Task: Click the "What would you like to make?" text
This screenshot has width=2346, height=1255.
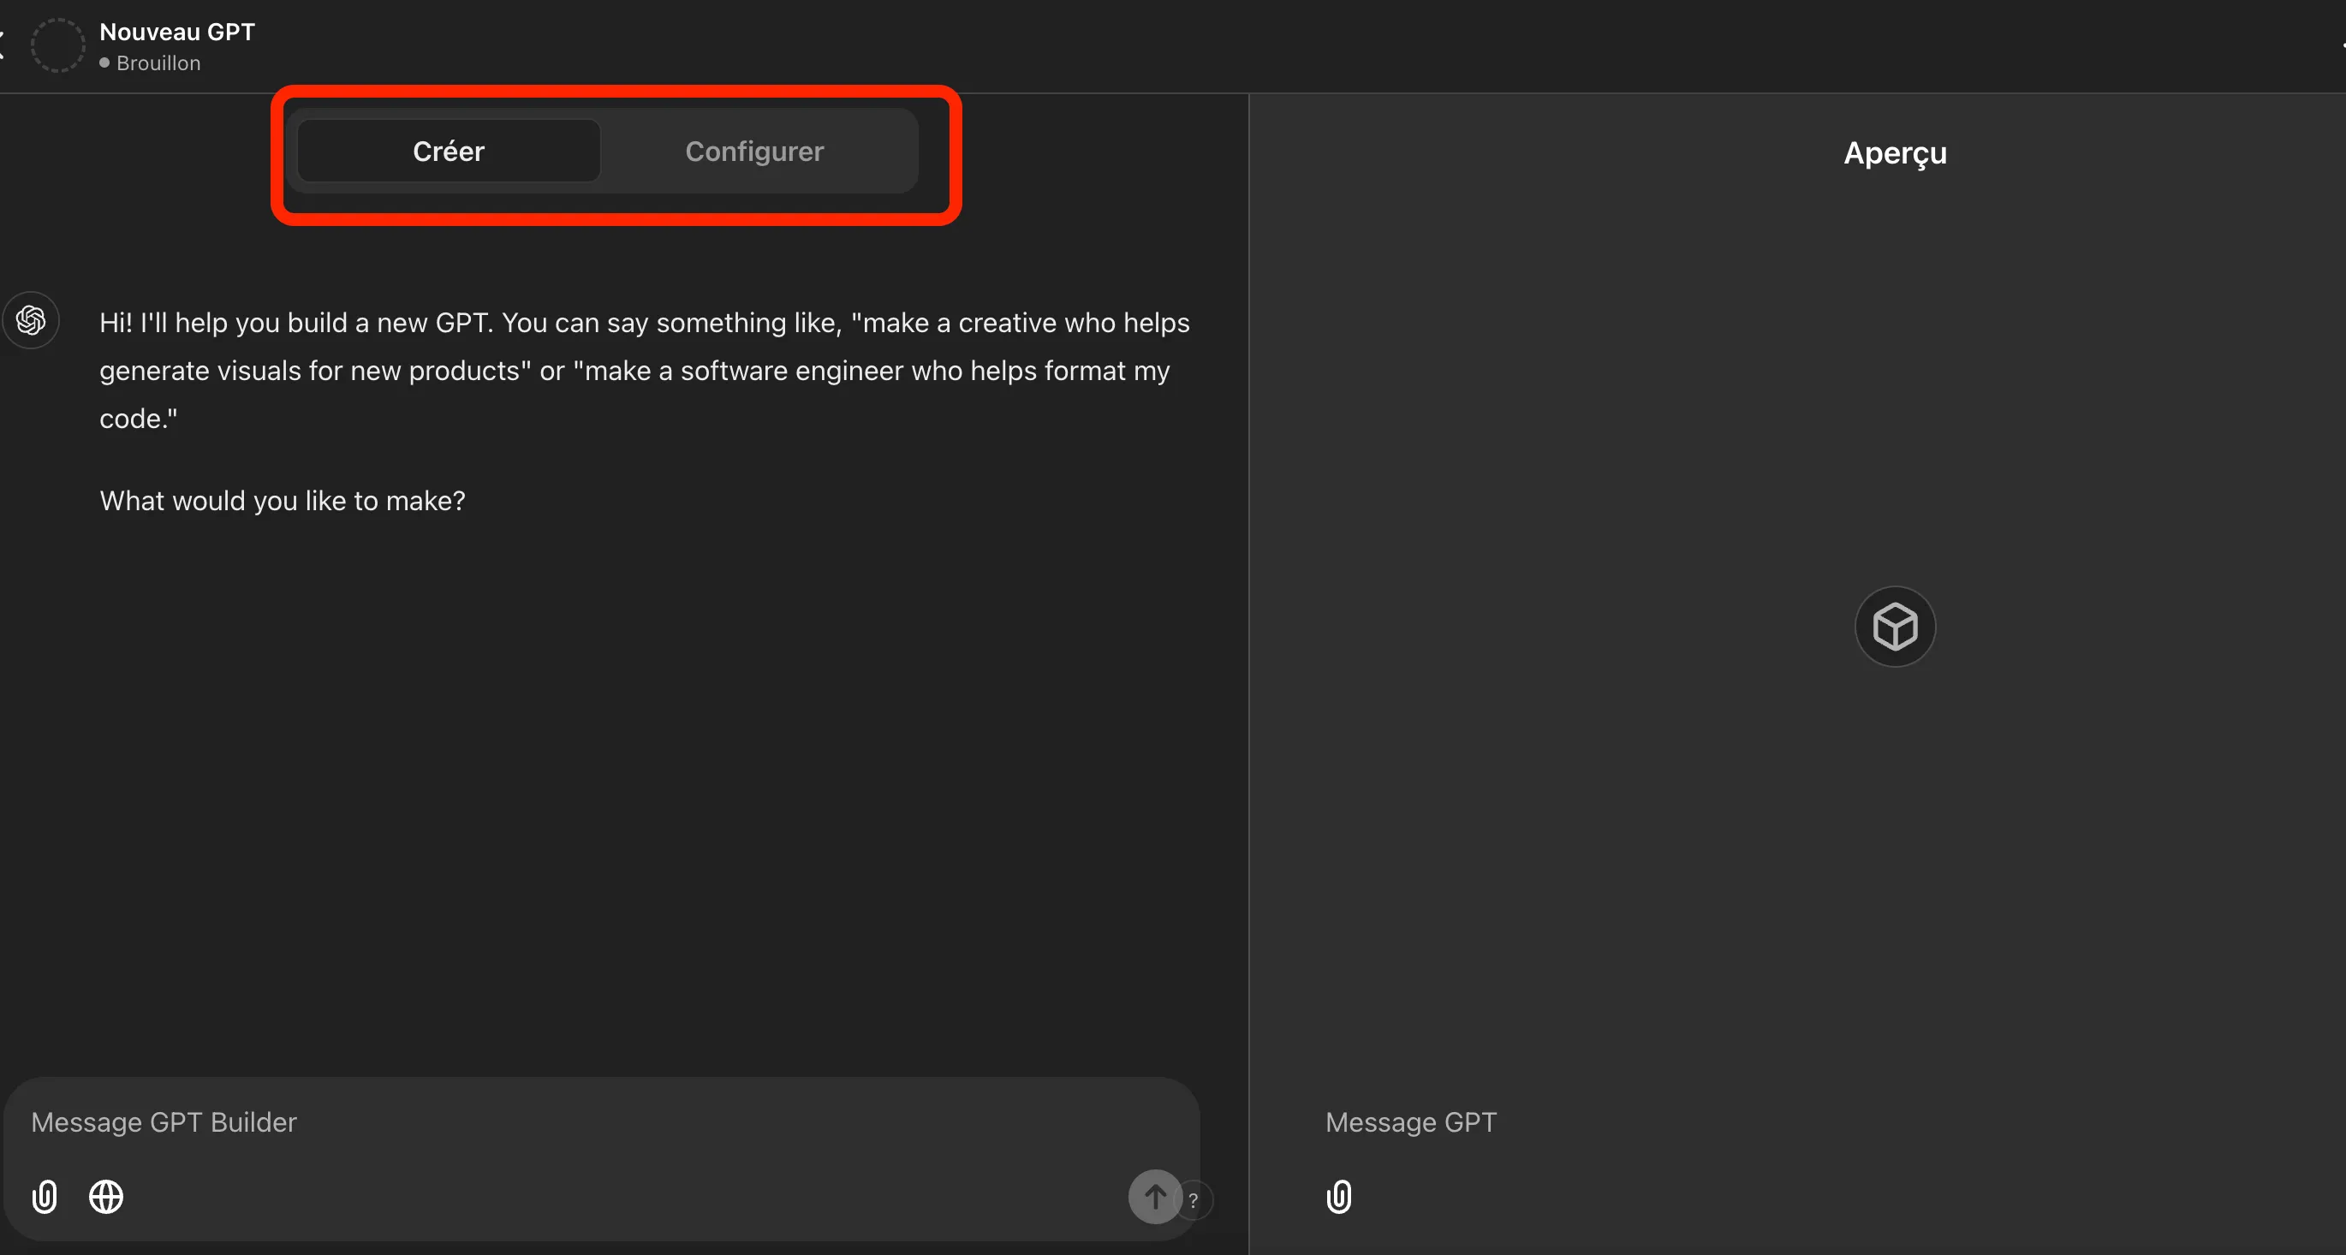Action: (283, 501)
